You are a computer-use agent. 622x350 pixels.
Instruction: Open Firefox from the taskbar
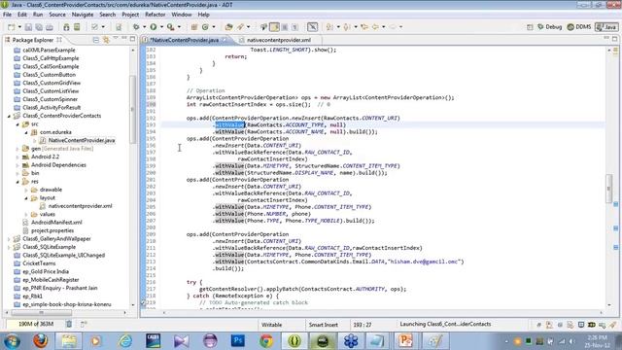tap(40, 340)
